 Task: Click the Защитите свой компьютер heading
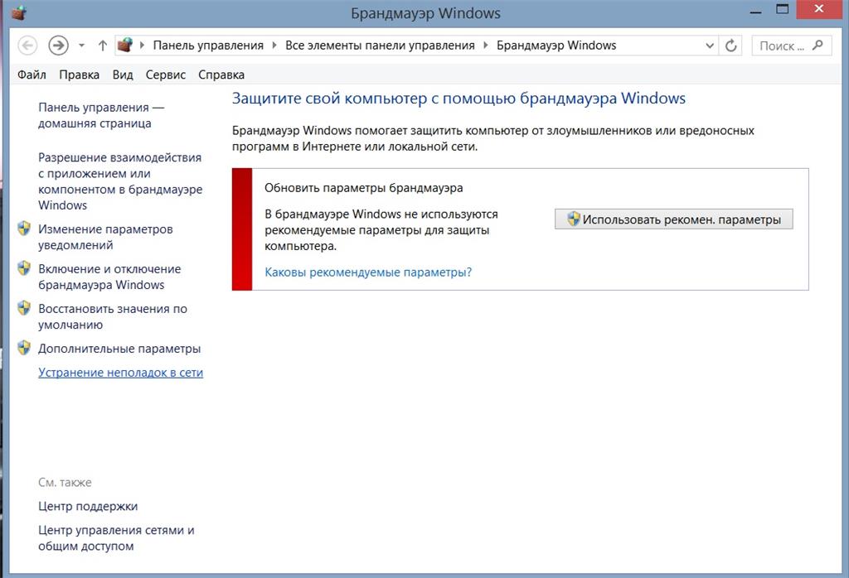pos(458,99)
